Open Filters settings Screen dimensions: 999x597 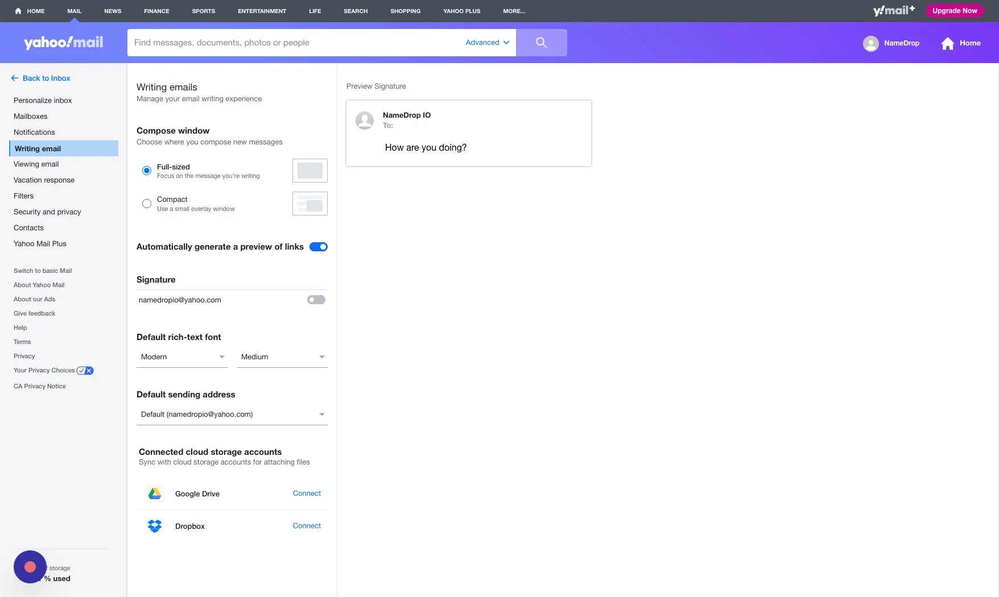click(x=24, y=196)
